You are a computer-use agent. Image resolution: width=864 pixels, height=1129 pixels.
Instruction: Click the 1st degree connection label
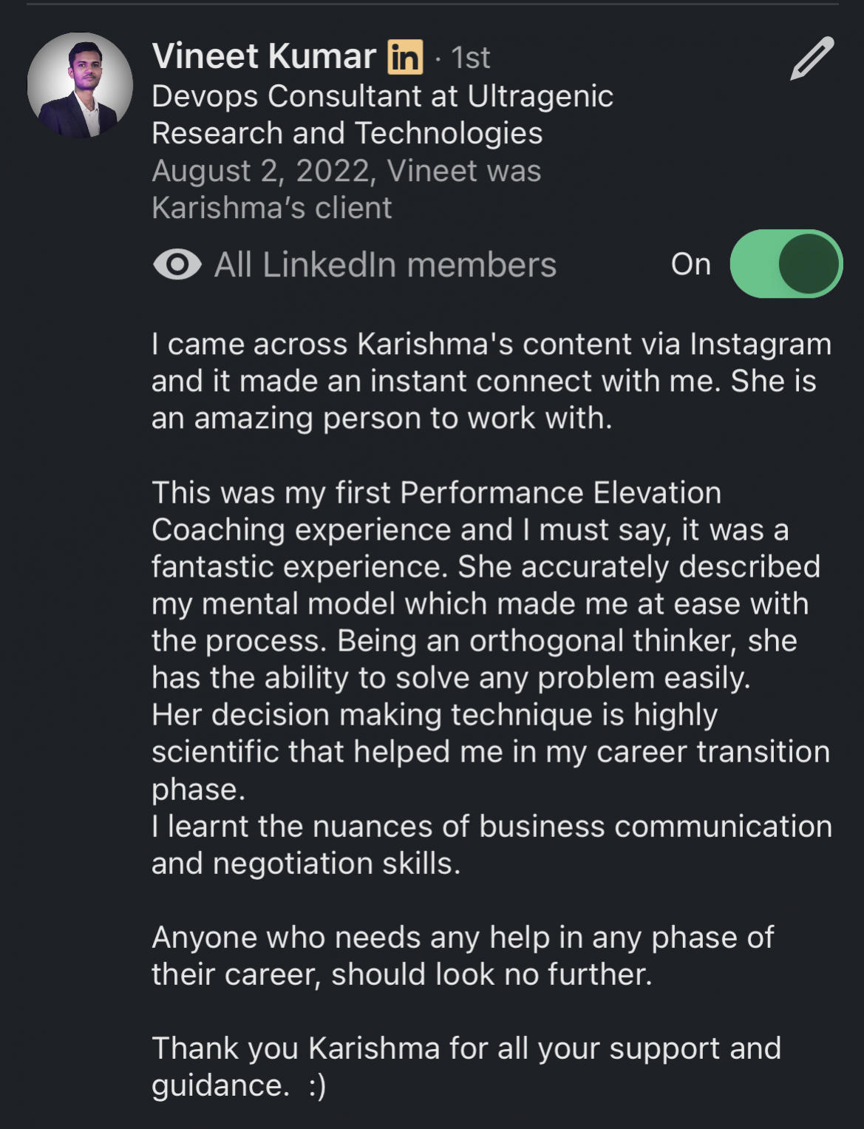[x=470, y=58]
